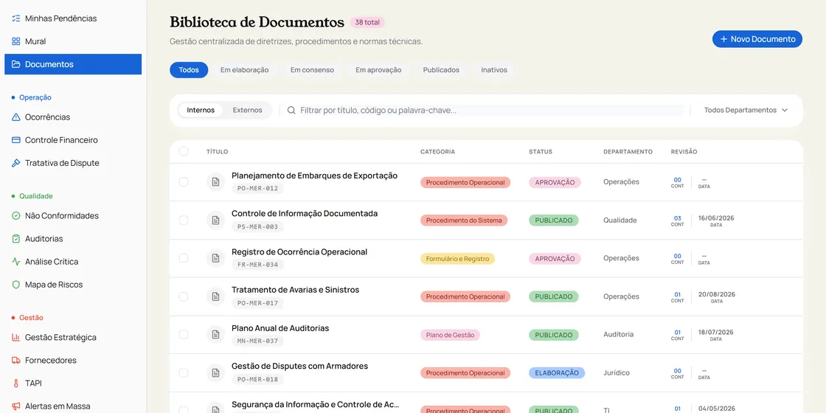Click Procedimento do Sistema category badge
Viewport: 826px width, 413px height.
point(464,221)
